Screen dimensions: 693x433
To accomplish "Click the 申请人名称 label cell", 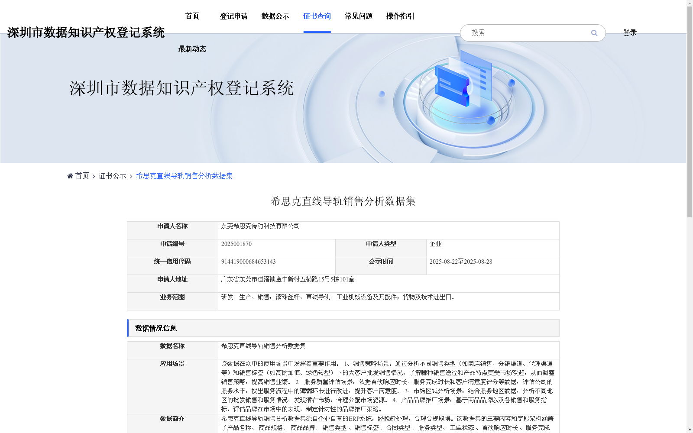I will [172, 230].
